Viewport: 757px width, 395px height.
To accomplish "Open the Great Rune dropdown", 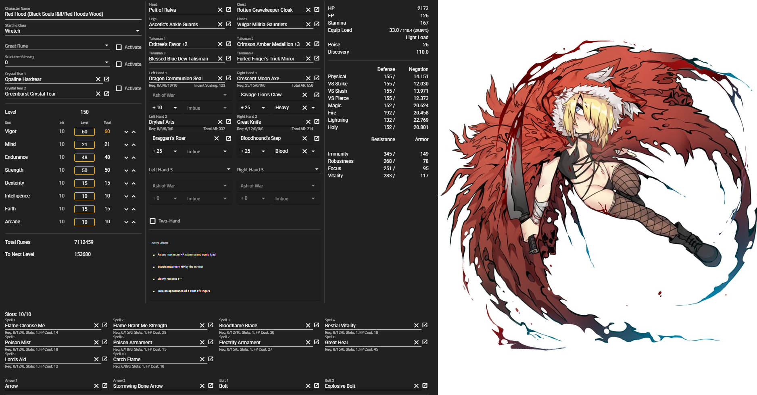I will coord(57,46).
